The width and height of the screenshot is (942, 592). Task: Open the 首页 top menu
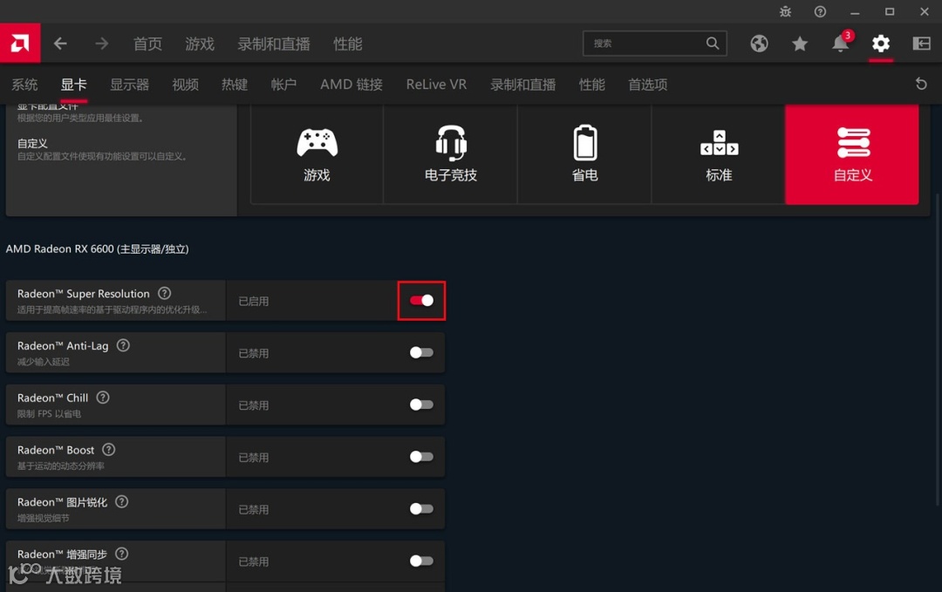pos(147,44)
